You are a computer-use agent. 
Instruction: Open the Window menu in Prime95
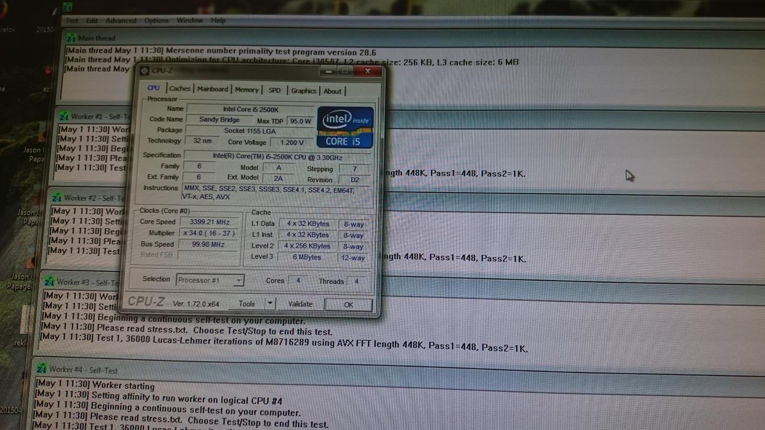pyautogui.click(x=190, y=20)
